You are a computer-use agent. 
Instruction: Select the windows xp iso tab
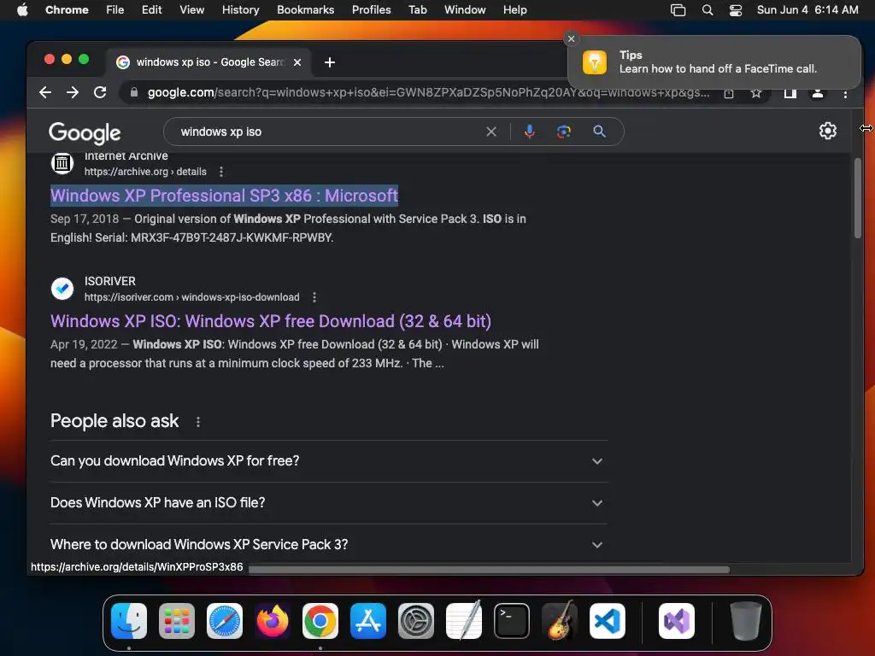(x=209, y=62)
